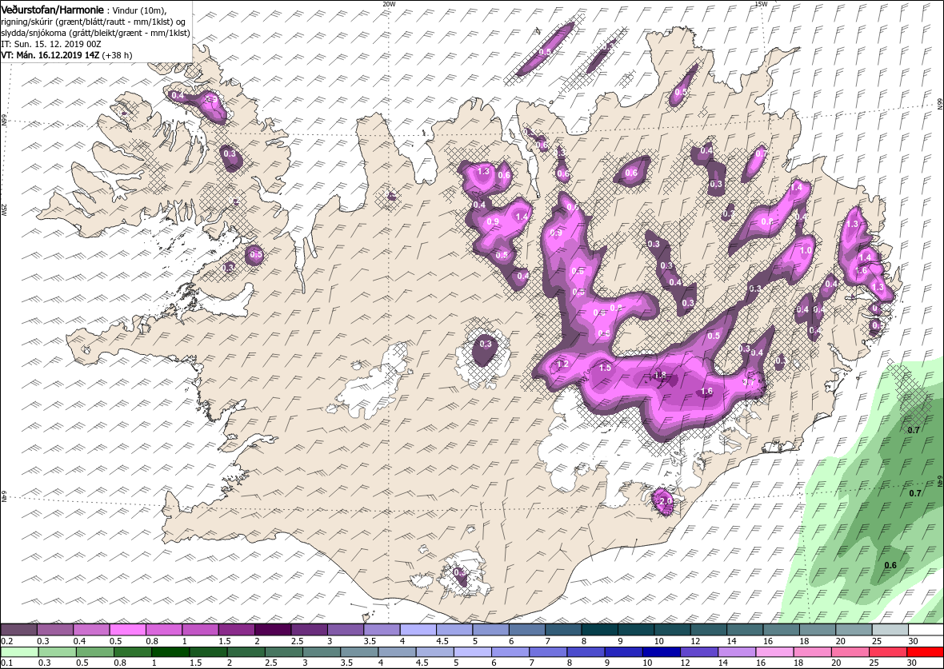
Task: Click the 1.2 snowfall value on the map
Action: point(563,364)
